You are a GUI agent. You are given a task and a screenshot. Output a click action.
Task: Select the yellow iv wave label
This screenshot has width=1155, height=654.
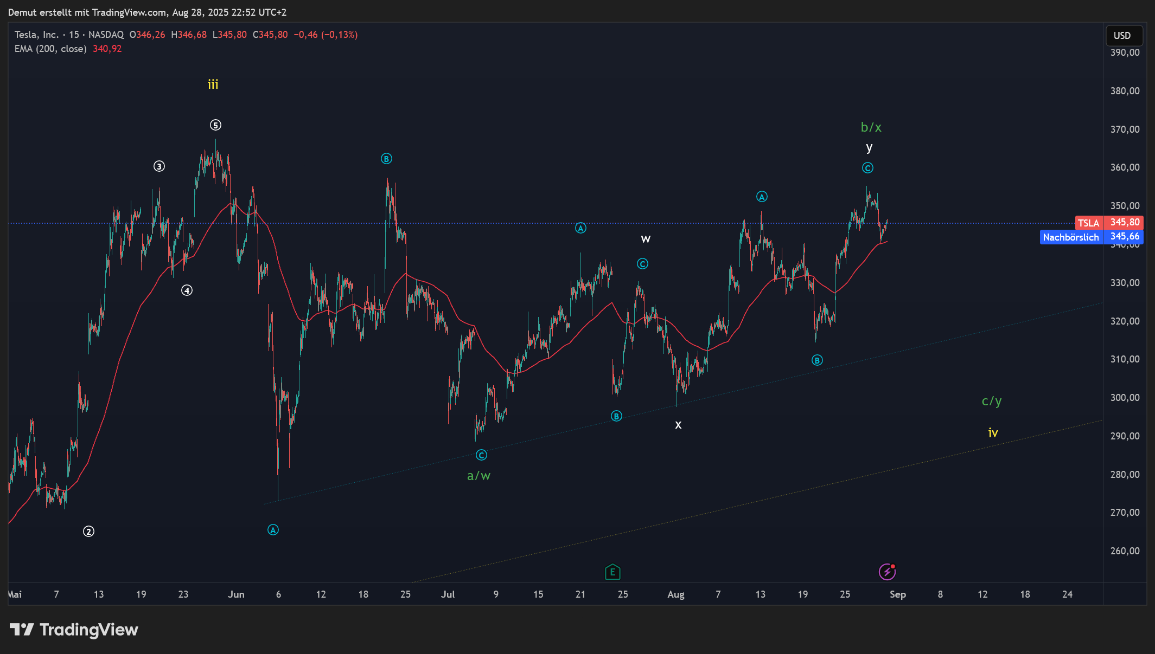[993, 433]
